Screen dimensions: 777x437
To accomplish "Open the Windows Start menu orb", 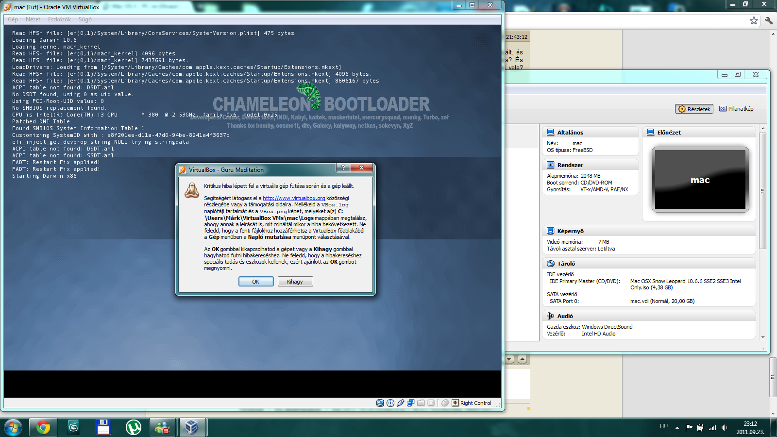I will (x=13, y=427).
